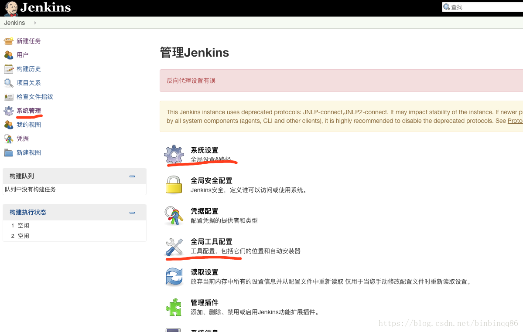
Task: Open 构建历史 using its calendar icon
Action: 10,69
